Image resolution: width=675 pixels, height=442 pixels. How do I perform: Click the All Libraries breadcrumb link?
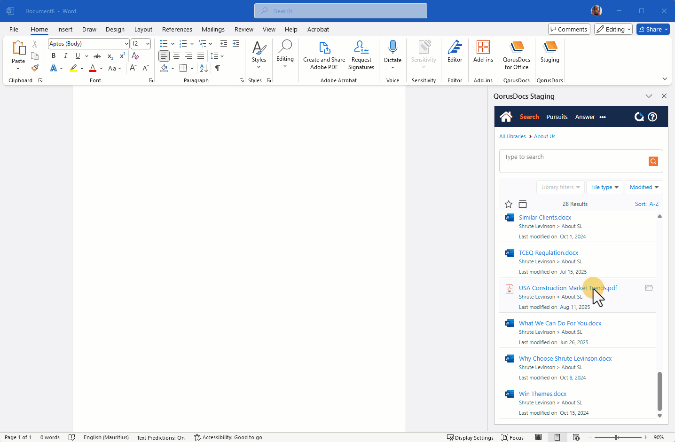[512, 136]
